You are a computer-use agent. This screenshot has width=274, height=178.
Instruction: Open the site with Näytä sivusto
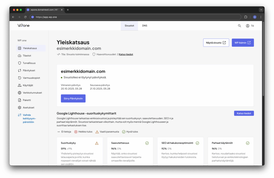pos(216,42)
